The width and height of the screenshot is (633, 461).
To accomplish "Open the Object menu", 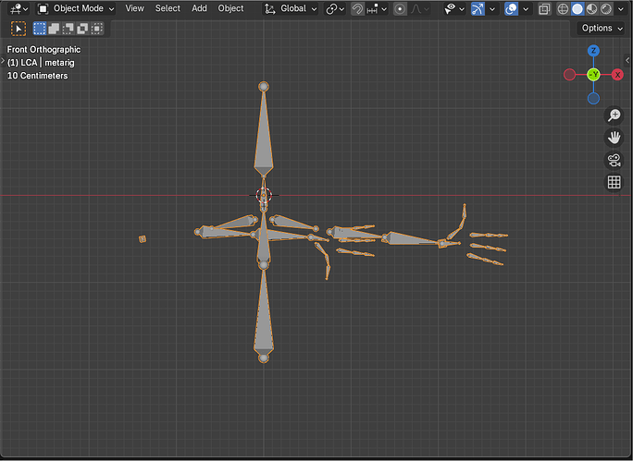I will [230, 8].
